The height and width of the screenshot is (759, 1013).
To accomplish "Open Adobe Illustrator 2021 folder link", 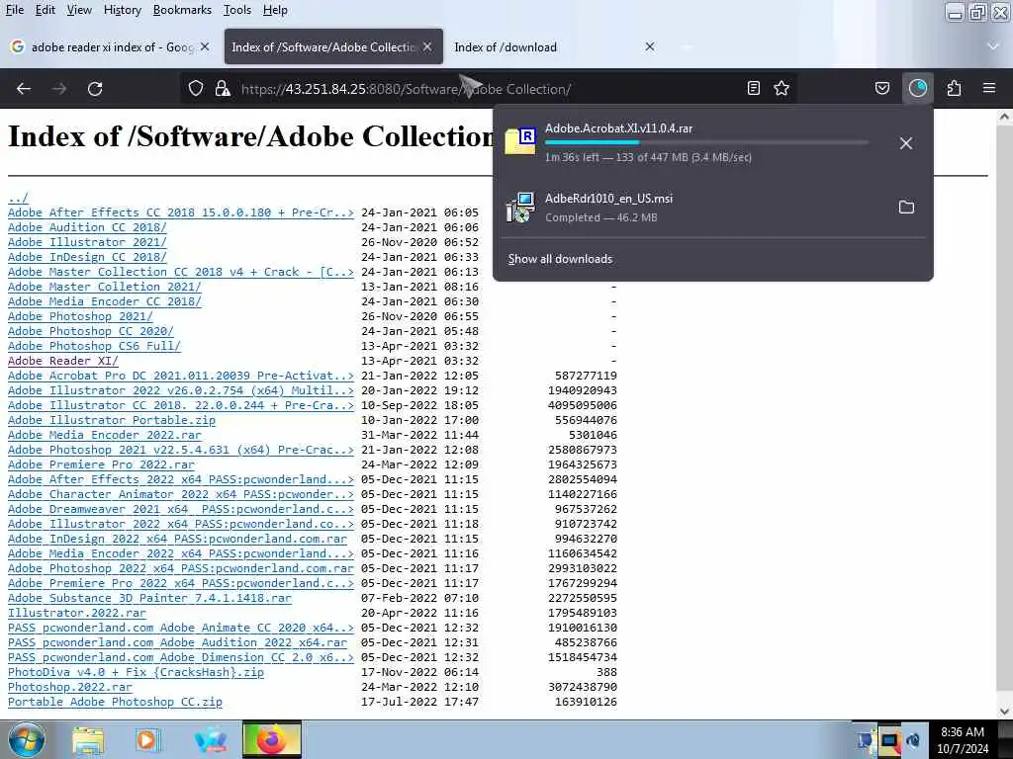I will (87, 242).
